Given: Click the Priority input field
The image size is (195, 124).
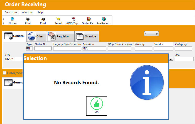Looking at the screenshot, I should click(144, 48).
